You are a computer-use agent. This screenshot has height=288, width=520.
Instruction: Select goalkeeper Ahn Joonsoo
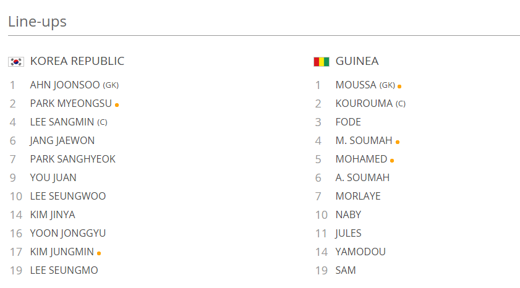coord(65,85)
